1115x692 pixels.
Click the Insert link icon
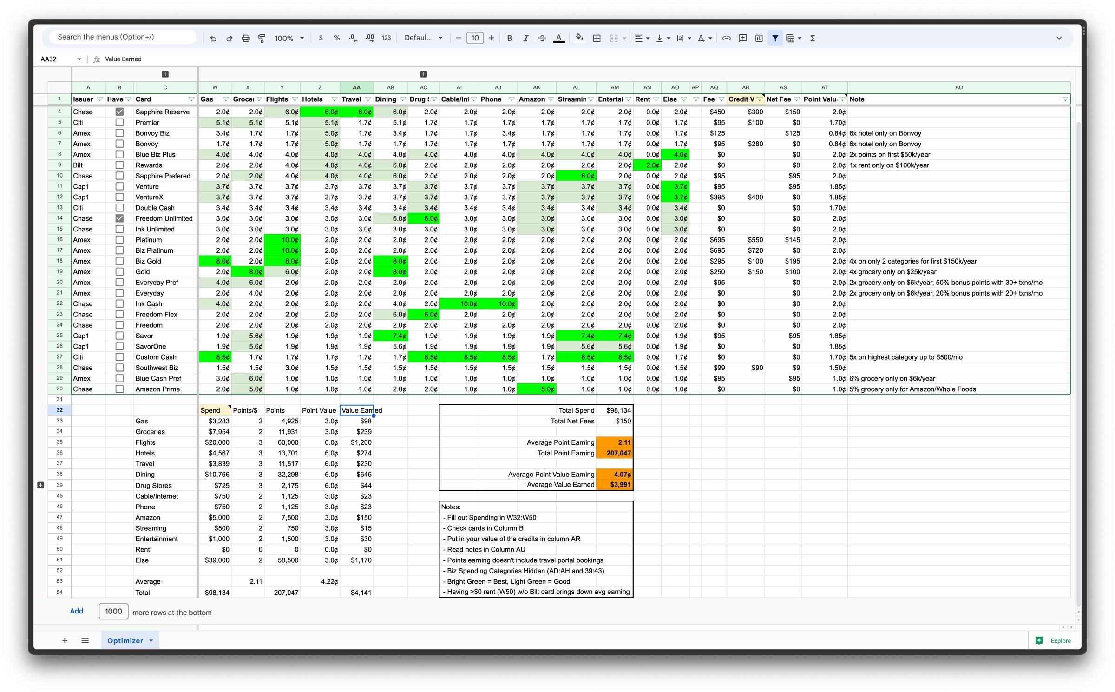click(726, 38)
